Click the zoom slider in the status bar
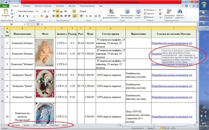 pyautogui.click(x=187, y=128)
